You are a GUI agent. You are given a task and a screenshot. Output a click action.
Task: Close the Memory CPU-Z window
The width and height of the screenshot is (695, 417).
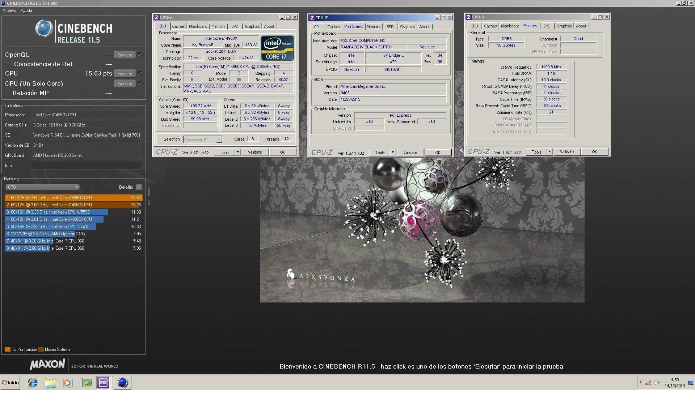(x=607, y=17)
